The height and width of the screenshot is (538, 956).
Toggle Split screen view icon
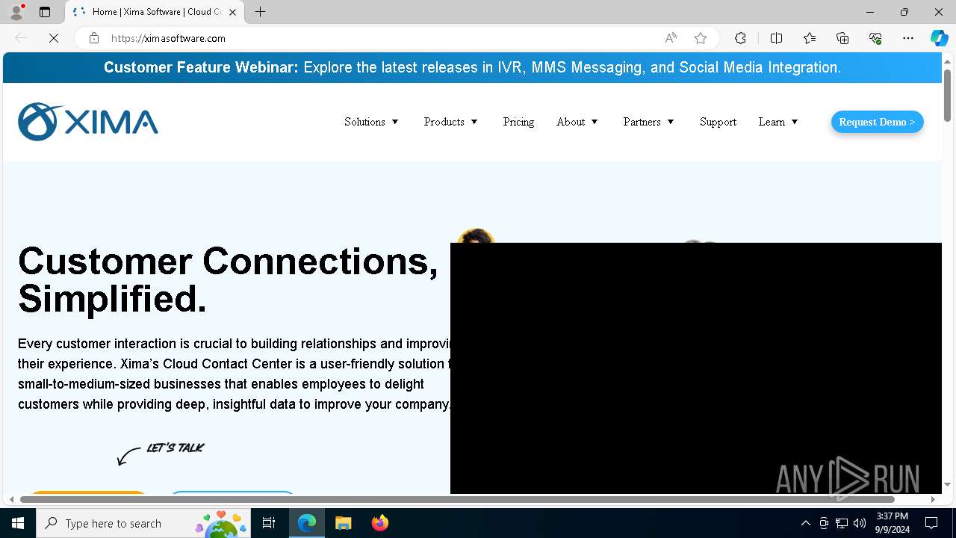point(776,38)
